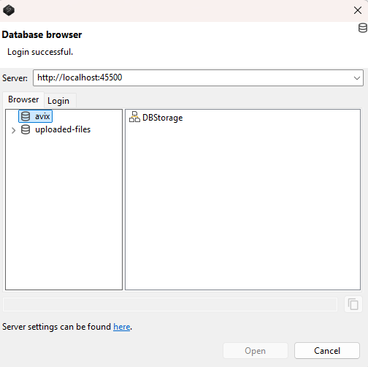Click the Open button

click(256, 351)
